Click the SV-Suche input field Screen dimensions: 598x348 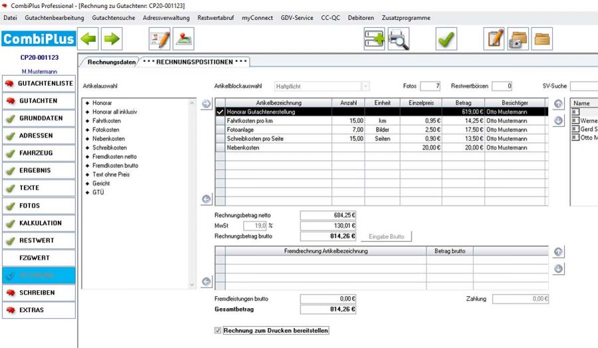tap(583, 86)
